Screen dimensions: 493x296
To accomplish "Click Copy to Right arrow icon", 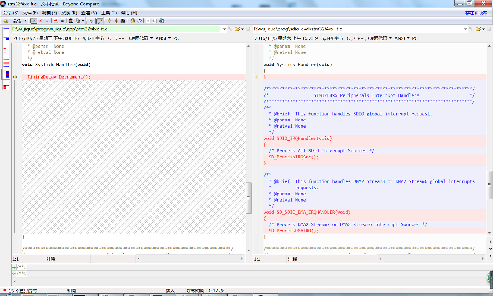I will click(x=91, y=21).
